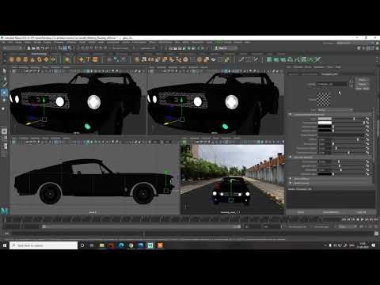Screen dimensions: 380x285
Task: Open the symmetry dropdown in the status line
Action: click(148, 48)
